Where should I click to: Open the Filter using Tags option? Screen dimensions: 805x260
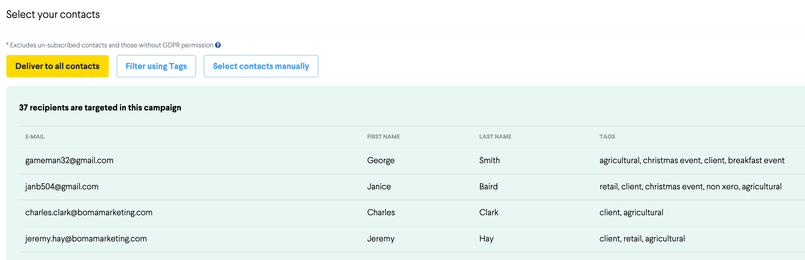coord(156,66)
